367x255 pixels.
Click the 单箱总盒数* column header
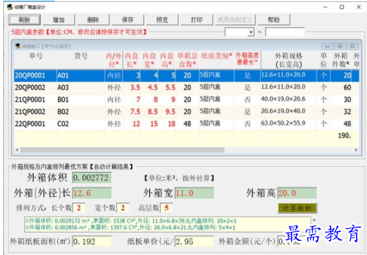pyautogui.click(x=188, y=59)
